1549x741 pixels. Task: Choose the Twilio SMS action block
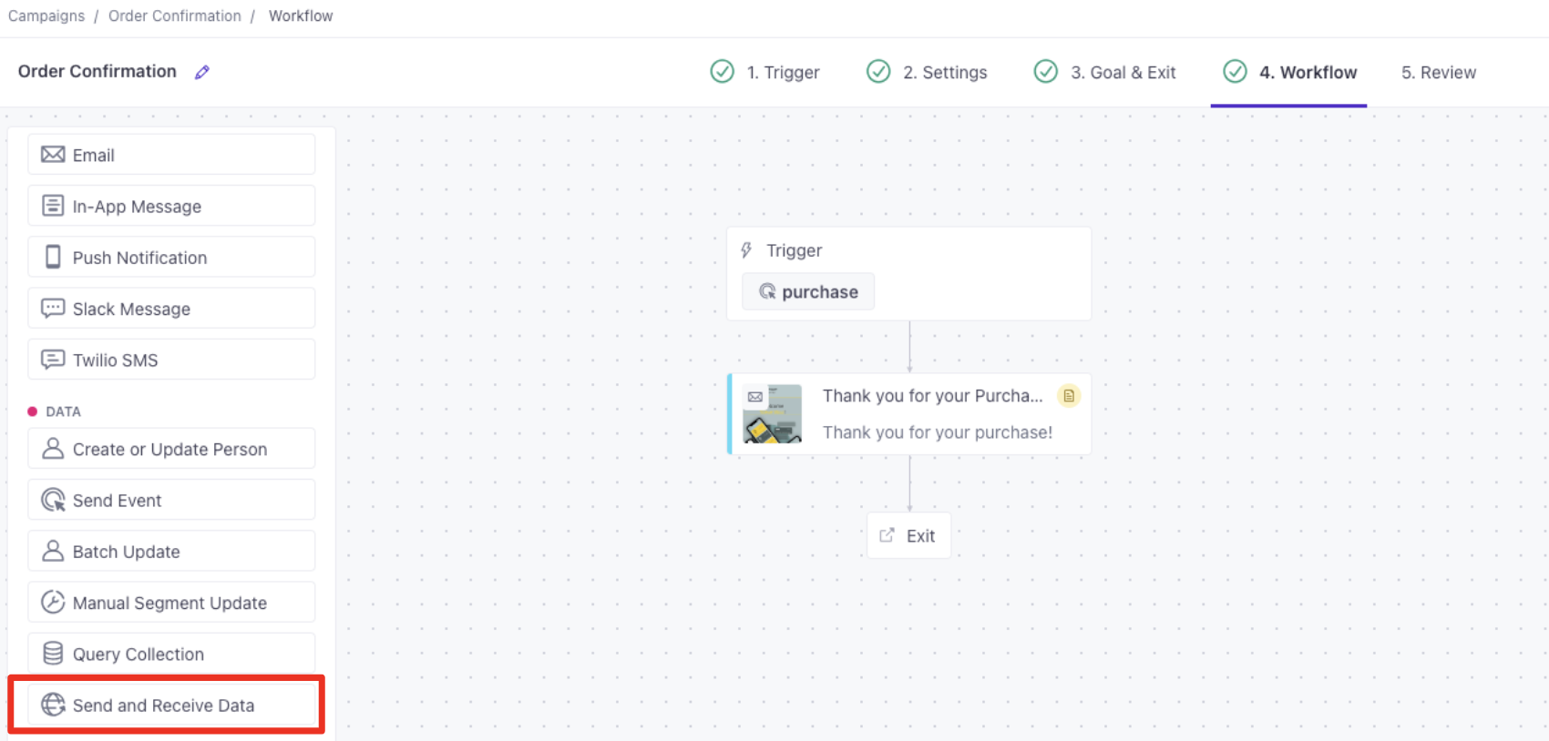coord(171,360)
